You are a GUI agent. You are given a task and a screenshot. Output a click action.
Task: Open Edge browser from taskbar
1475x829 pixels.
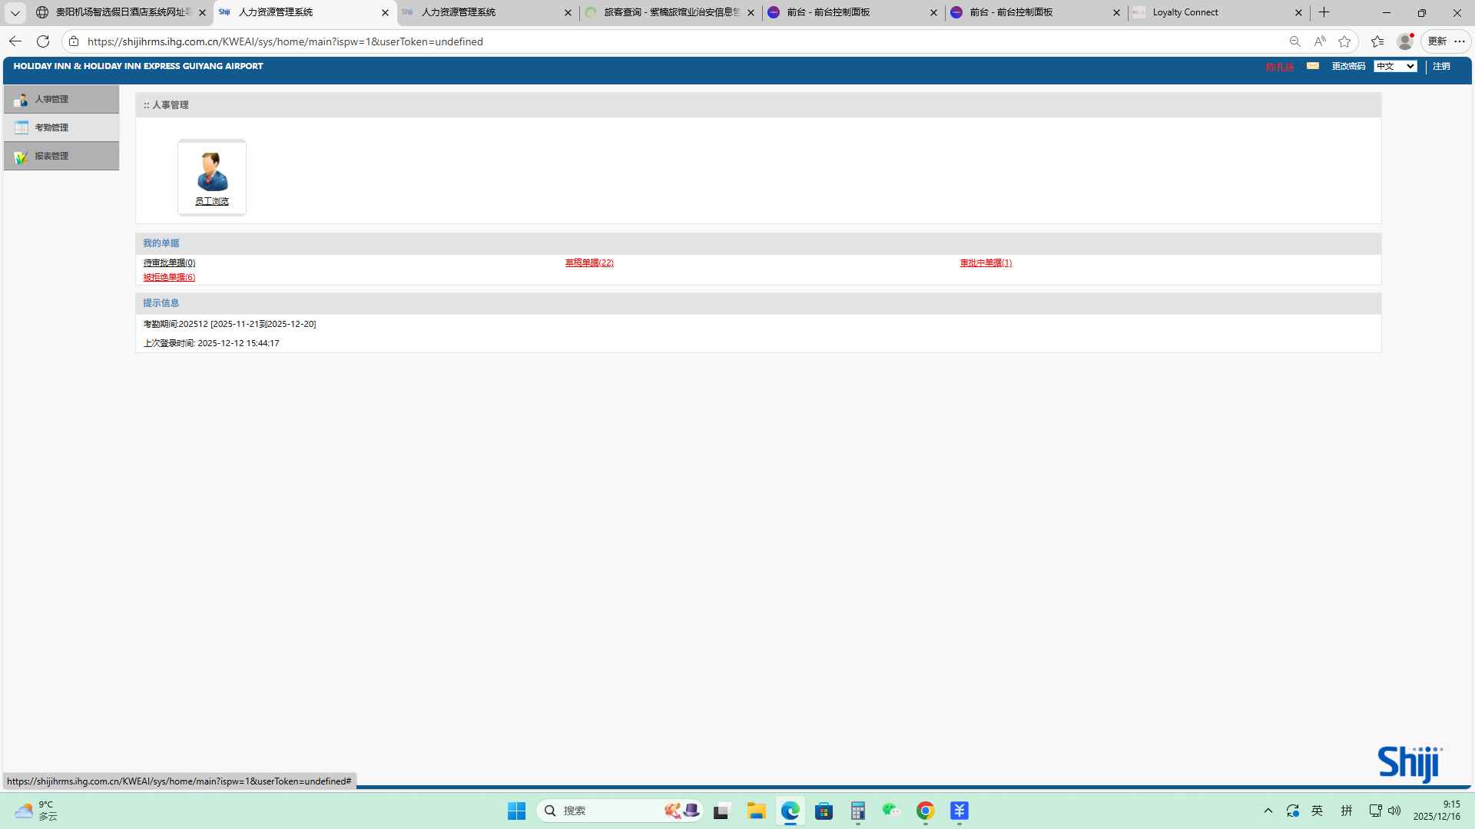point(790,811)
